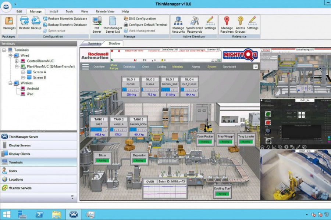Select the iPad terminal
Screen dimensions: 331x220
tap(30, 94)
